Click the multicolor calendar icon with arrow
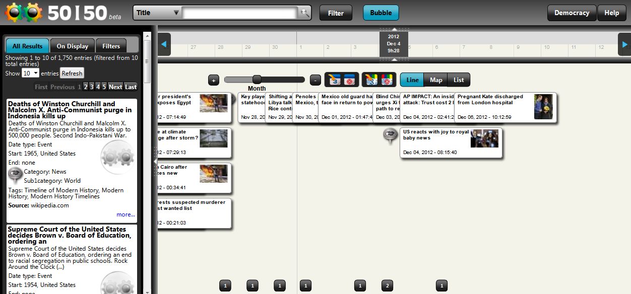631x294 pixels. pos(371,80)
